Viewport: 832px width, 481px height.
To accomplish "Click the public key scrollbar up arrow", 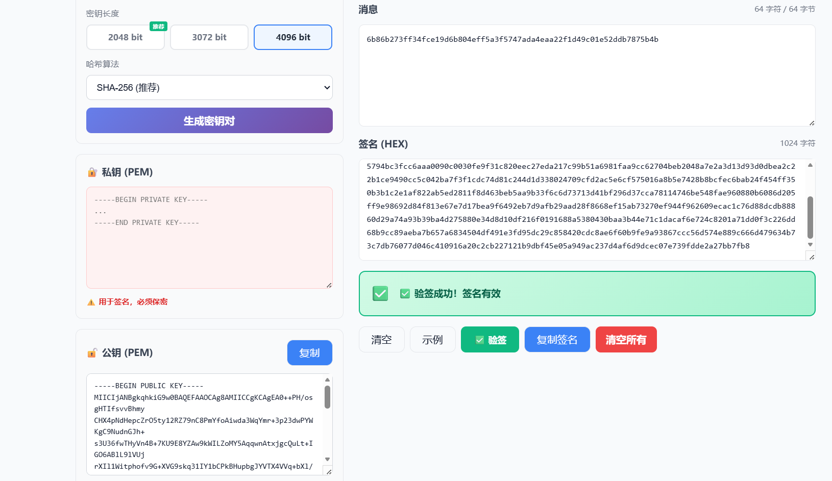I will [x=327, y=379].
